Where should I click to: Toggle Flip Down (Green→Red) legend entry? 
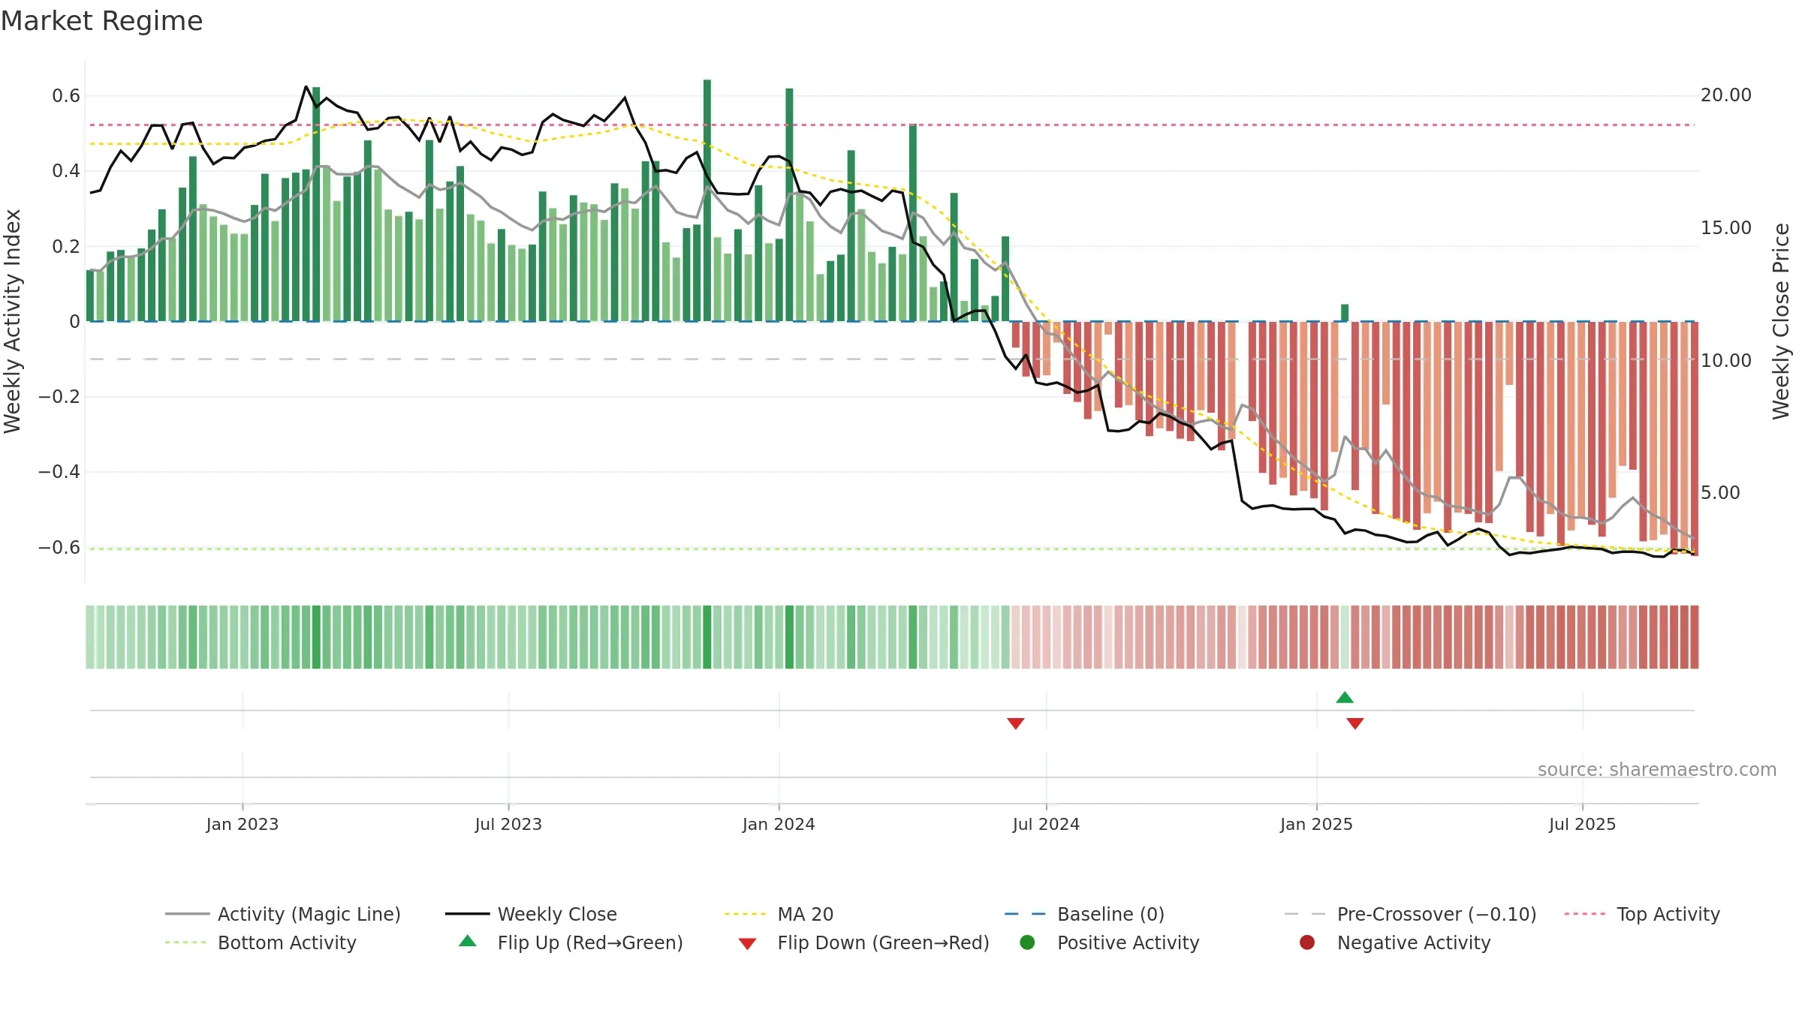(x=863, y=942)
